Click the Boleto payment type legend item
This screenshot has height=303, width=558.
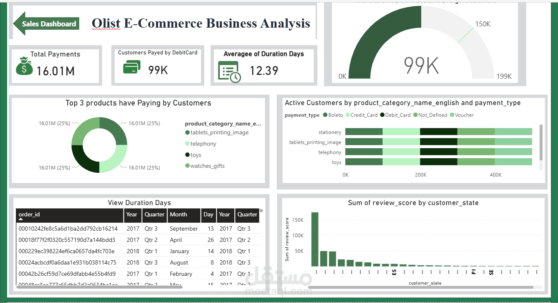coord(333,115)
